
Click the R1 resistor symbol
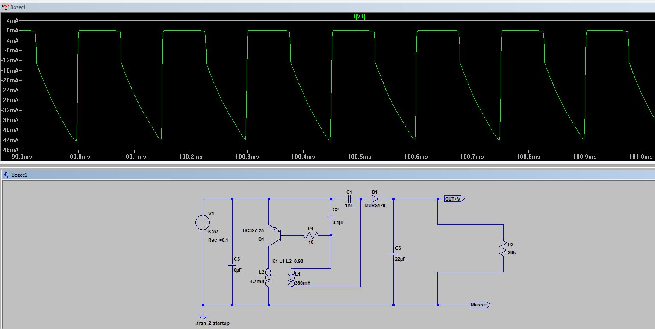point(310,235)
